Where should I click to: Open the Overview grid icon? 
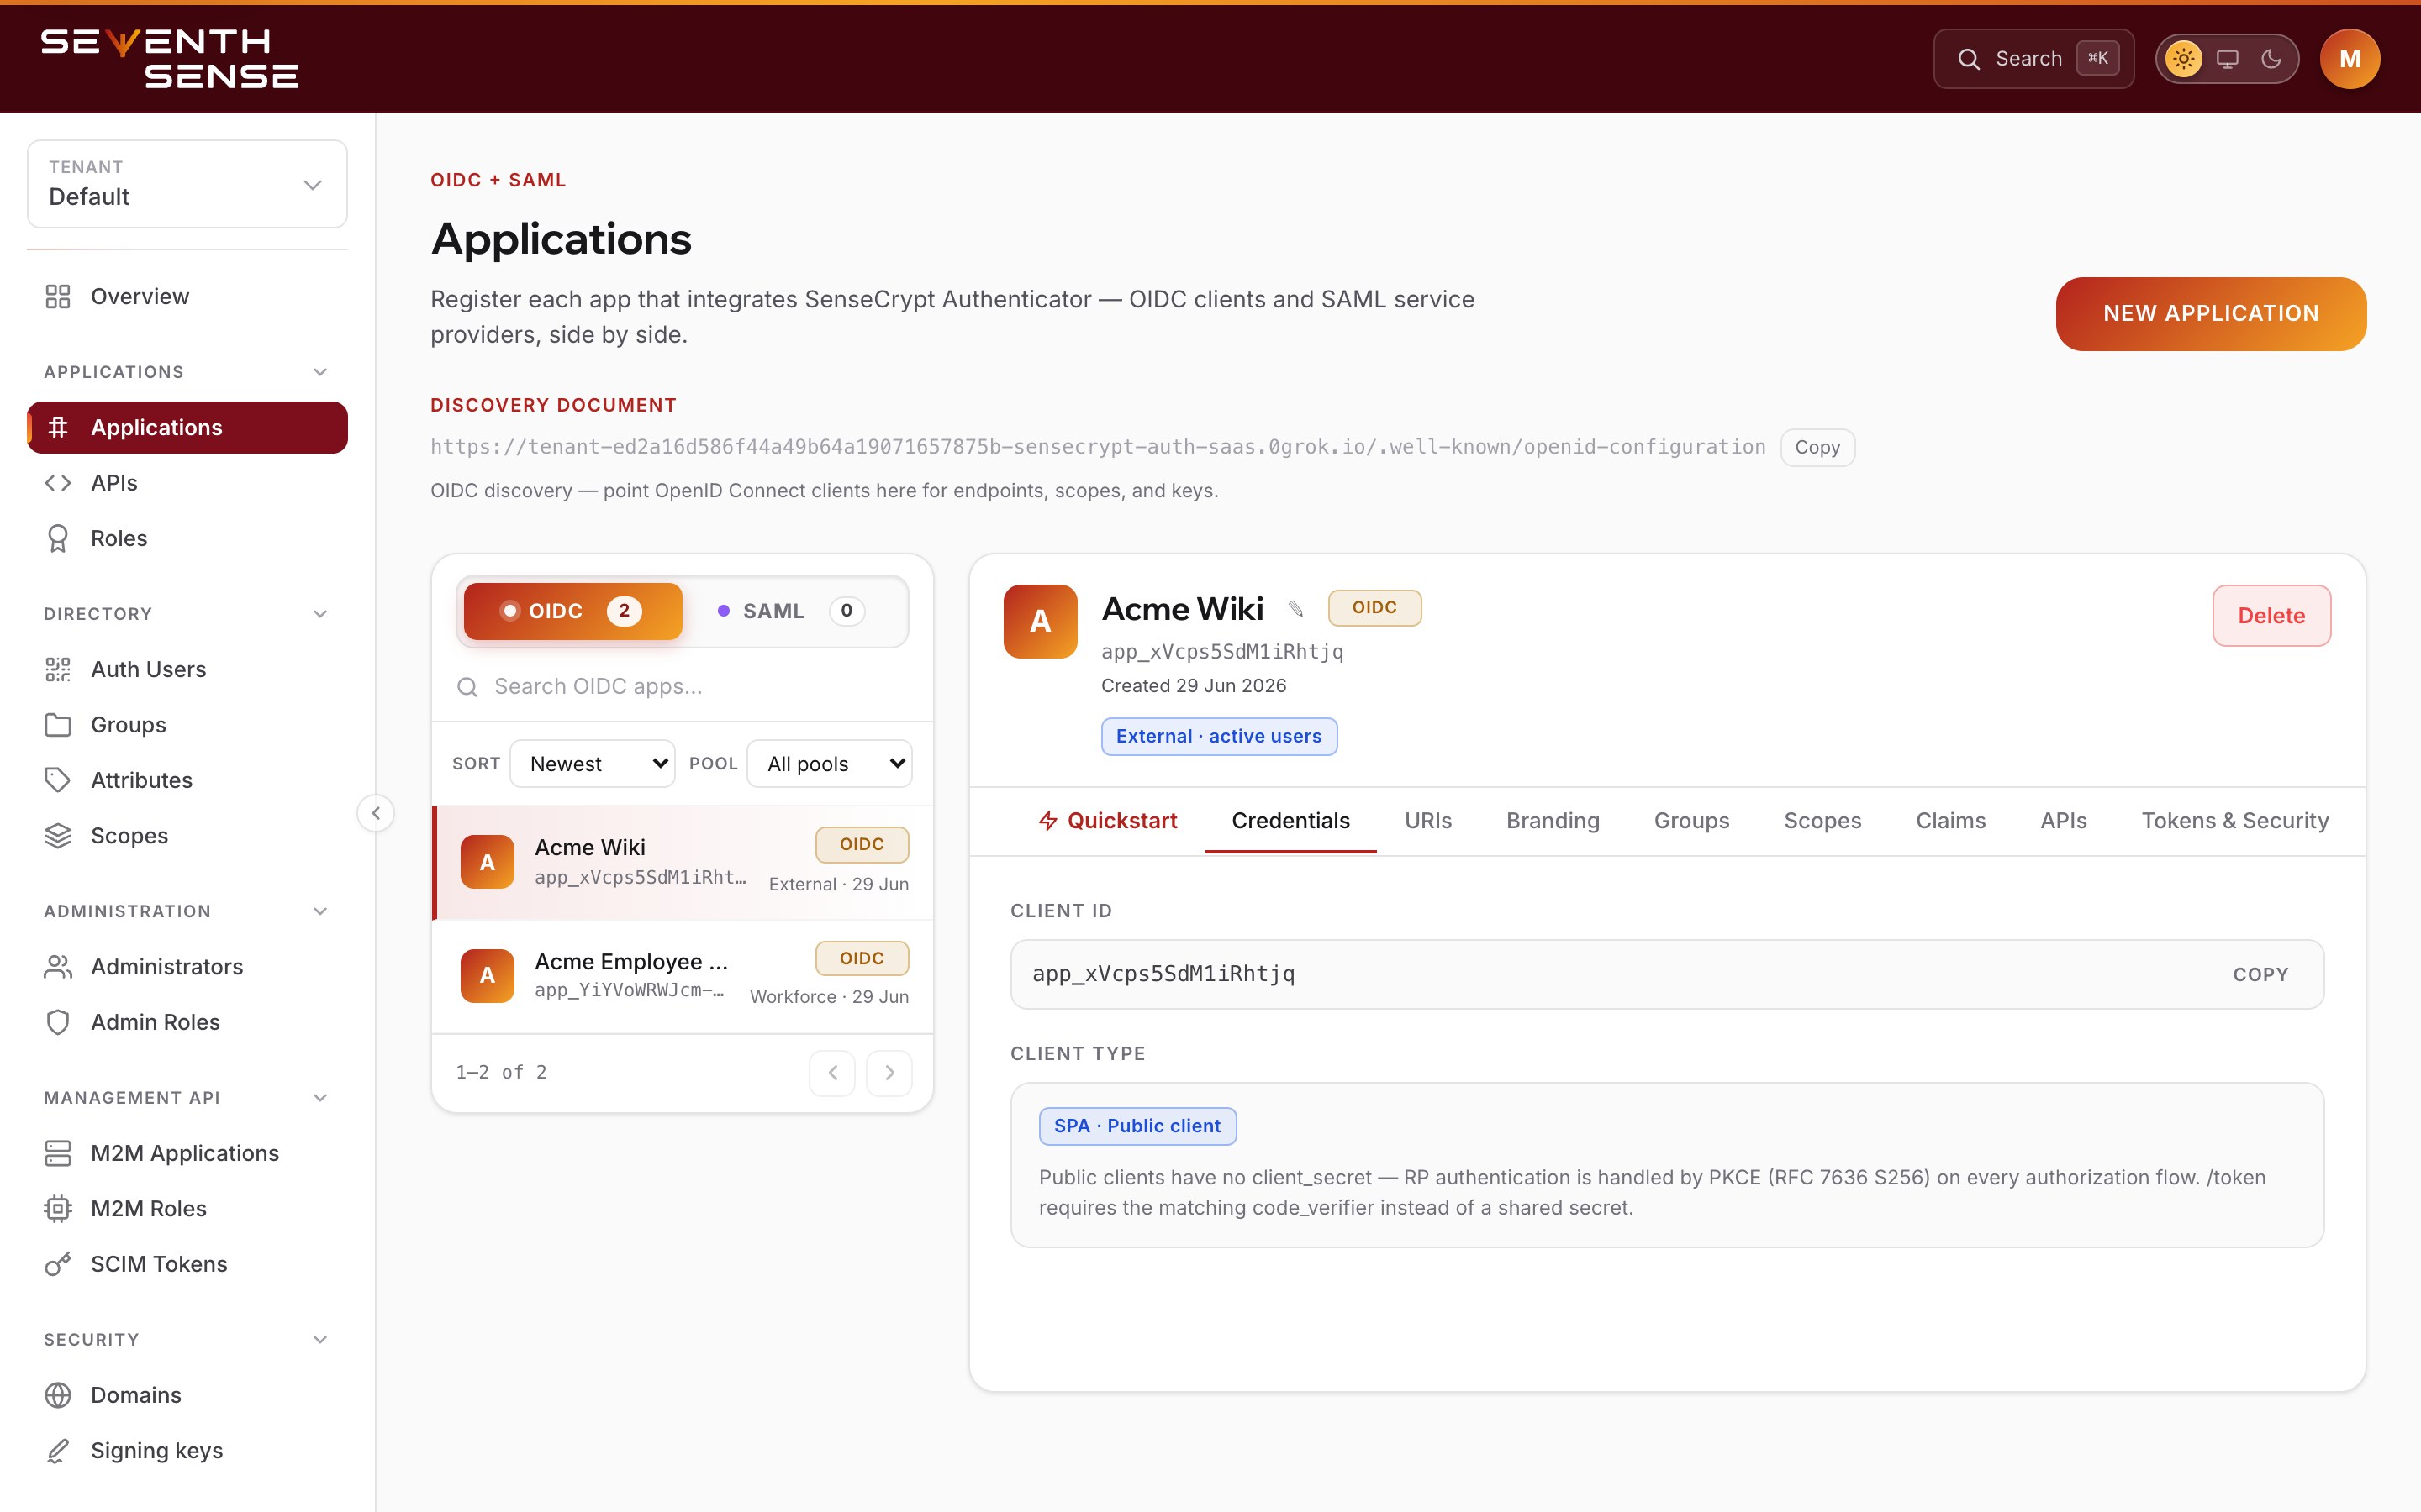point(58,296)
